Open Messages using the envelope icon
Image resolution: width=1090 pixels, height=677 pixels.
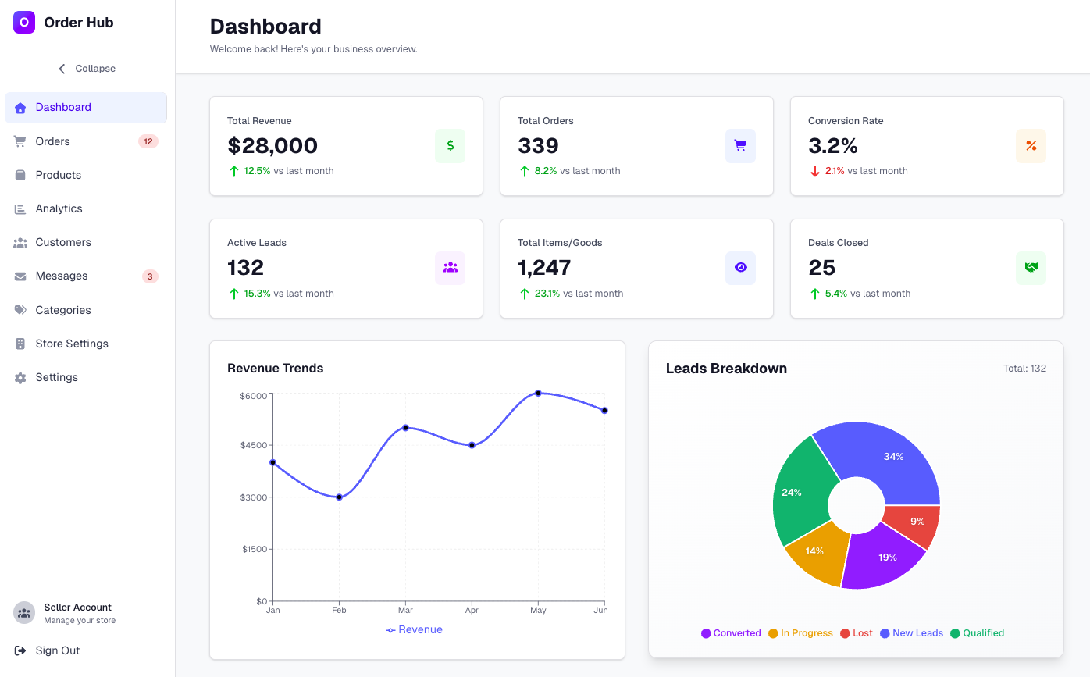(x=20, y=276)
